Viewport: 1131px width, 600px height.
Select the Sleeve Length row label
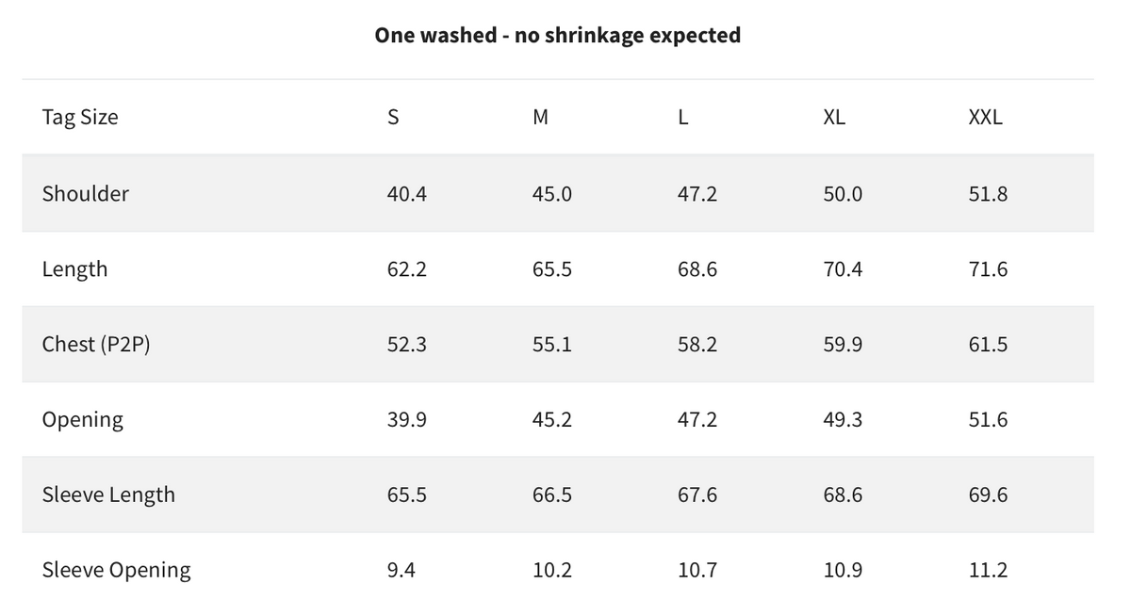(x=108, y=495)
